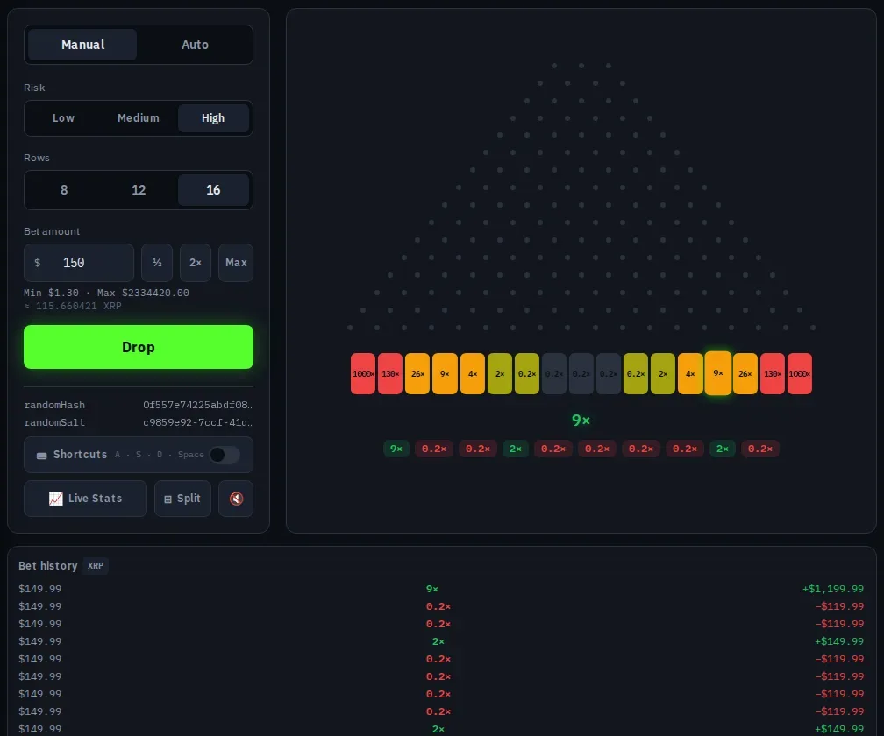The width and height of the screenshot is (884, 736).
Task: Hit the green Drop button
Action: (x=139, y=347)
